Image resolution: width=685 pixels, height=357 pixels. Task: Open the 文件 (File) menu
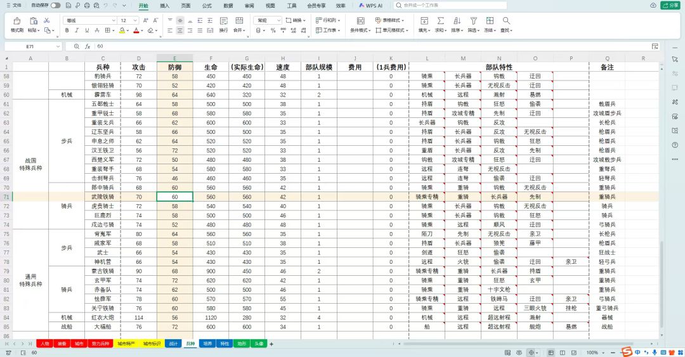[x=15, y=5]
